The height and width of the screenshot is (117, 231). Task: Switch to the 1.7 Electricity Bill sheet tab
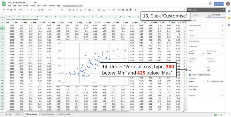65,114
